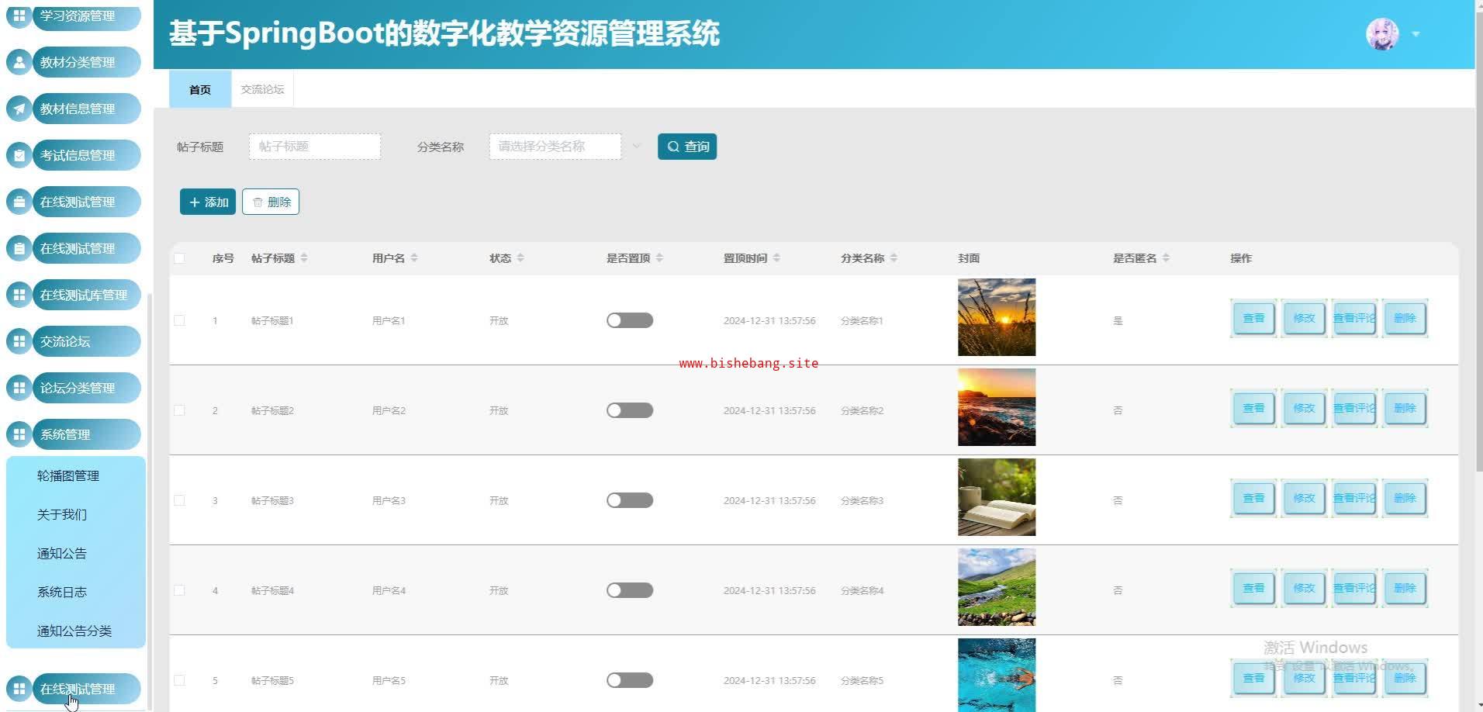Toggle the pin switch for 帖子标题1
This screenshot has width=1483, height=712.
(629, 320)
